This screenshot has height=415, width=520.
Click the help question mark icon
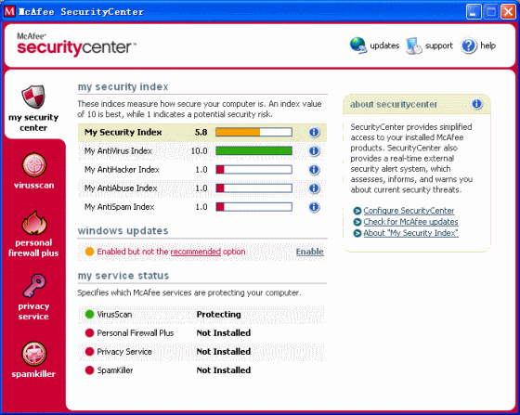click(468, 45)
